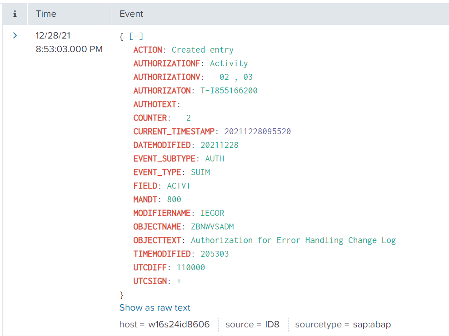Click the Event column header
The image size is (449, 336).
[x=131, y=14]
